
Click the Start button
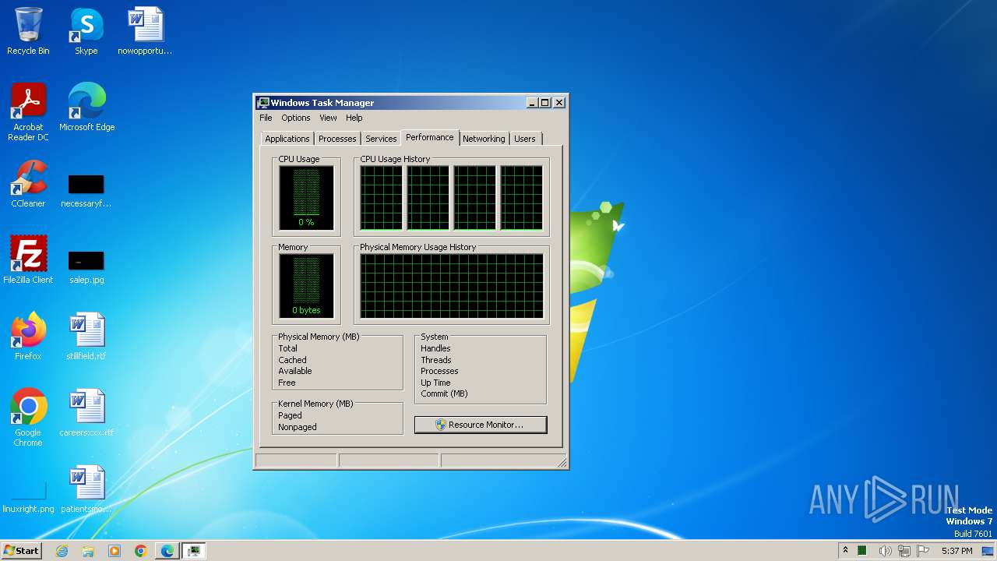pyautogui.click(x=21, y=550)
